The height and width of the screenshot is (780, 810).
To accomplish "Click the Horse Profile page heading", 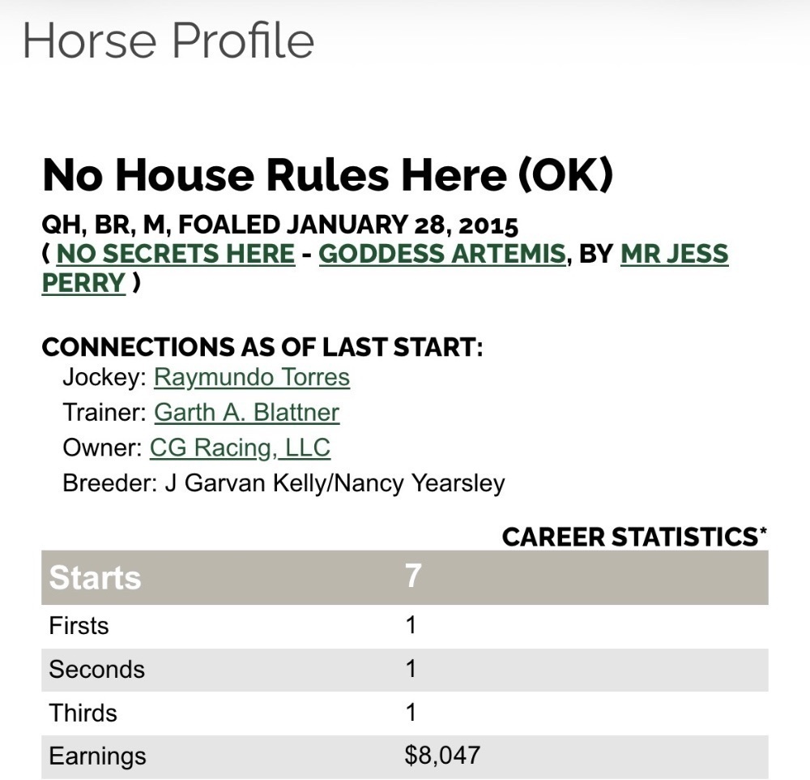I will (168, 41).
